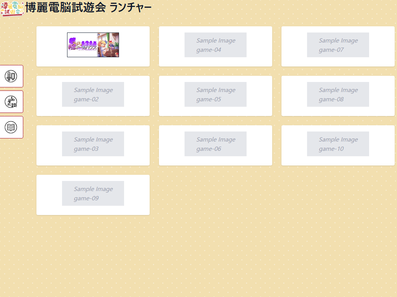Click 'Sample Image' text above game-10
Screen dimensions: 397x297
338,140
